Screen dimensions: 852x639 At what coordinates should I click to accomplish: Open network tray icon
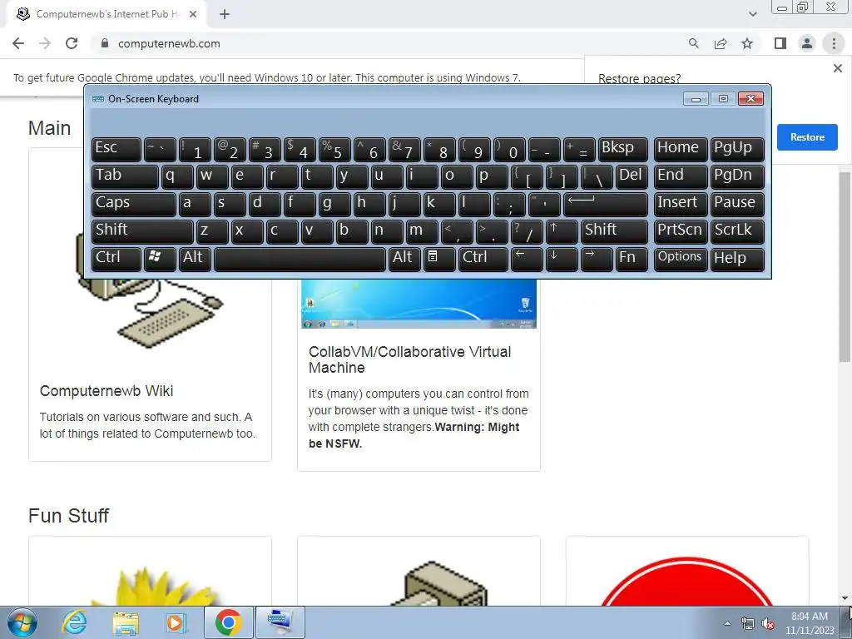click(x=748, y=624)
